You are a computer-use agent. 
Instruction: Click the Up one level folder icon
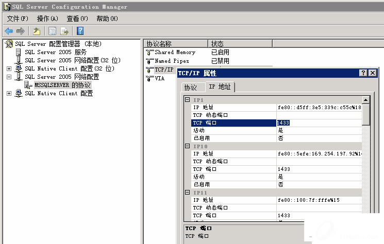pyautogui.click(x=36, y=31)
